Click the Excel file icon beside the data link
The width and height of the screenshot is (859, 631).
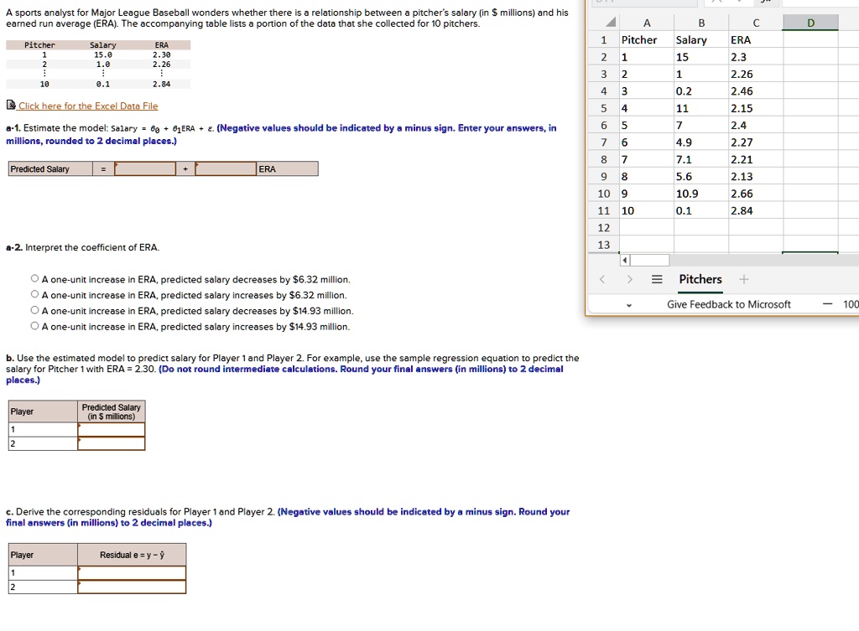tap(10, 106)
